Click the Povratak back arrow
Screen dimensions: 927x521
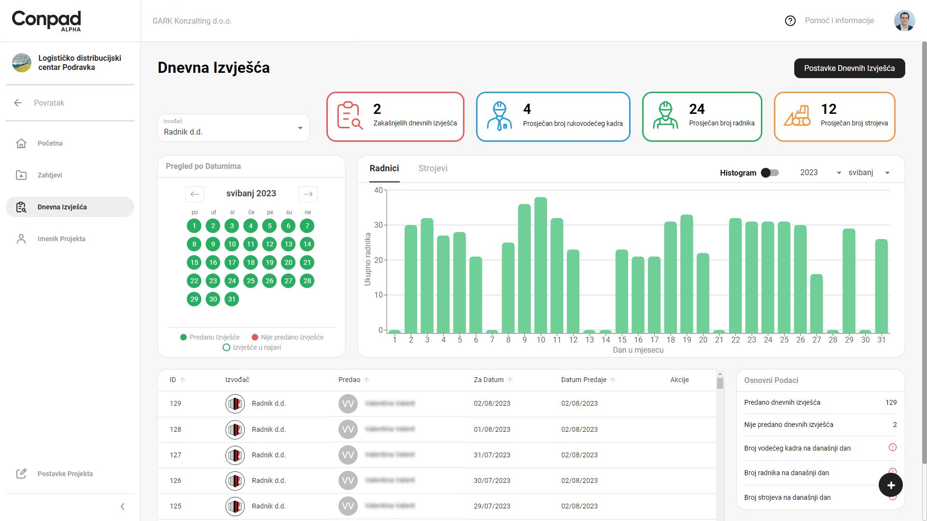18,103
